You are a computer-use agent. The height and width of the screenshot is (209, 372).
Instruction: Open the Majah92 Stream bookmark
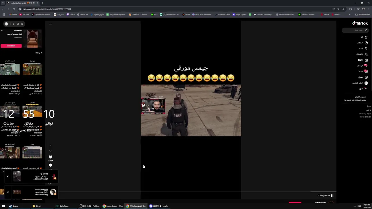pos(307,15)
